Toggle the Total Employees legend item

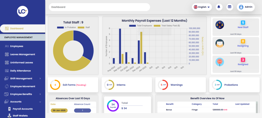141,26
